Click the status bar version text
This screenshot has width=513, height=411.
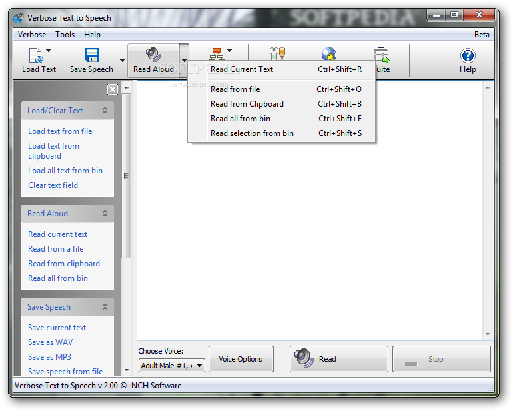pos(98,386)
